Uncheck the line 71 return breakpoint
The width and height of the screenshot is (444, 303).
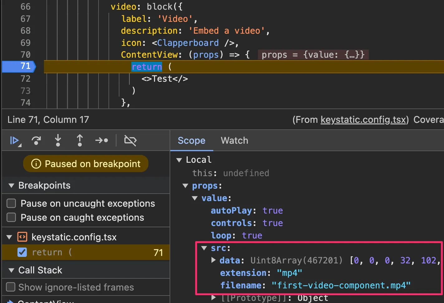click(22, 252)
